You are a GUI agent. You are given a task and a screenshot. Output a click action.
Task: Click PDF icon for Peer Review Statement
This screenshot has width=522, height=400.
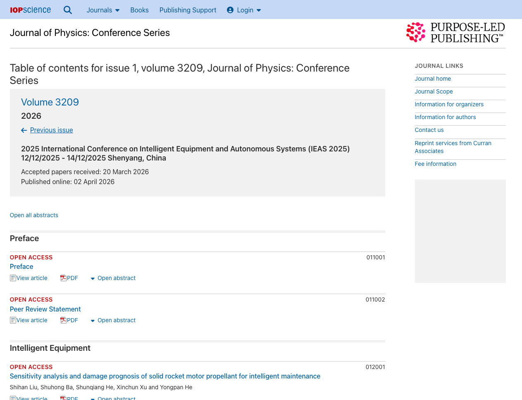click(64, 320)
